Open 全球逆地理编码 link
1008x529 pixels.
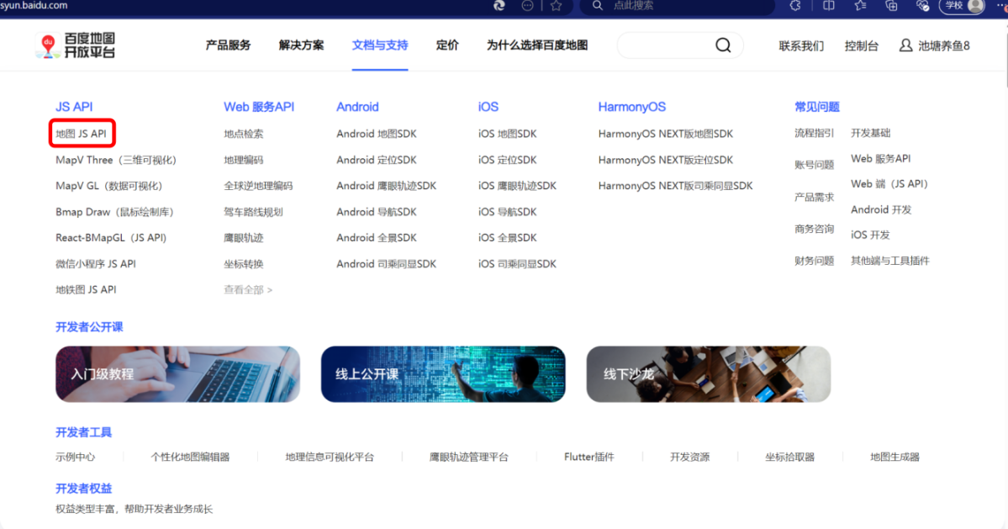click(x=258, y=186)
